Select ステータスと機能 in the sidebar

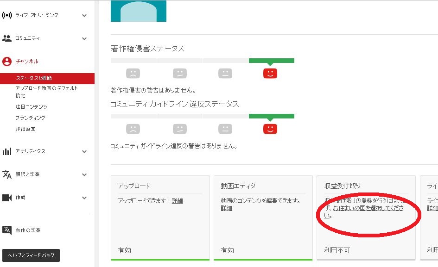[x=47, y=78]
